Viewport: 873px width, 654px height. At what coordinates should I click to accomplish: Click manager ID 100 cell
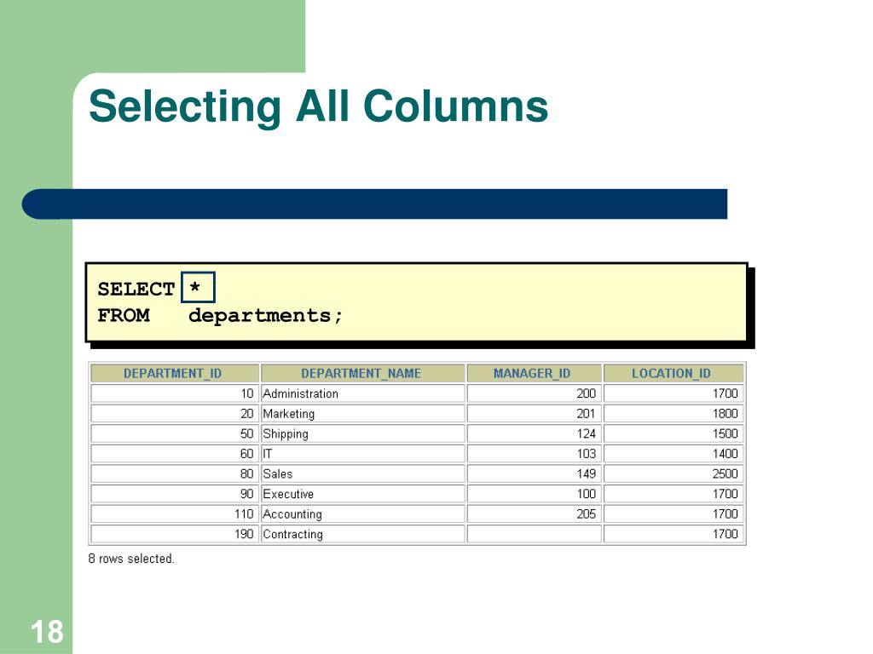534,493
